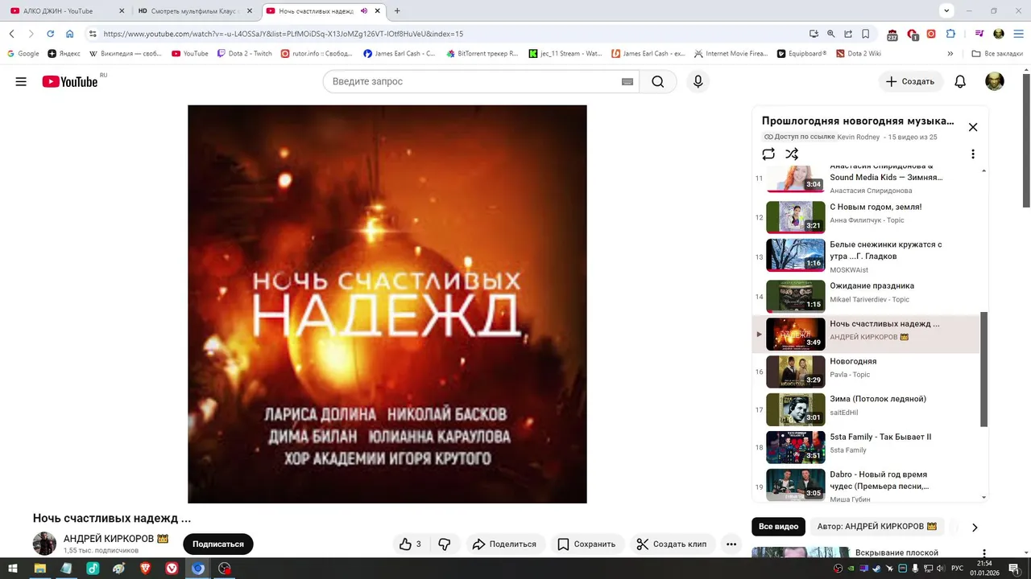Play 'Dabro - Новый год время чудес'

866,484
